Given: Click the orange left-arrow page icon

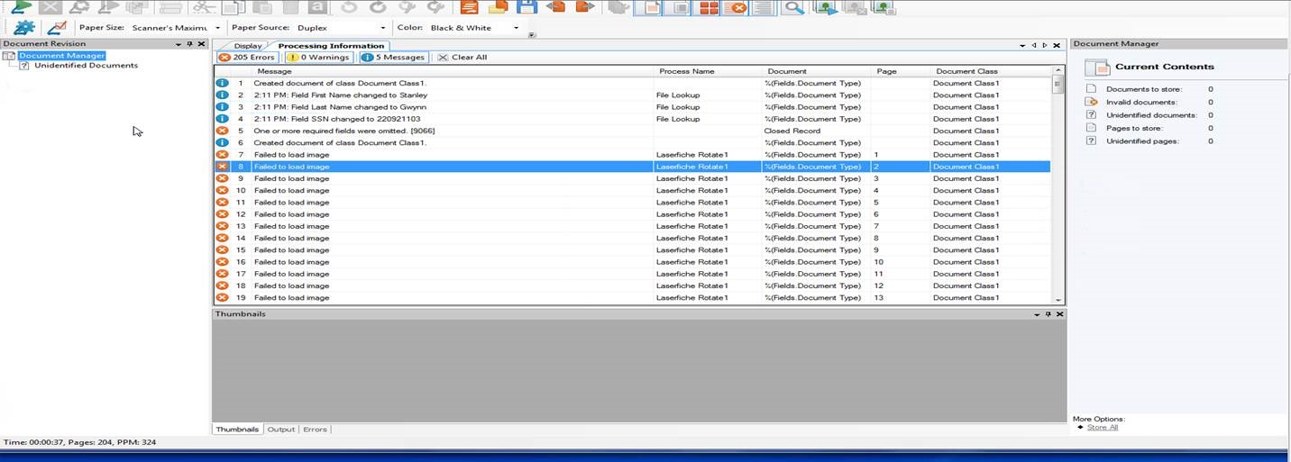Looking at the screenshot, I should (x=555, y=7).
